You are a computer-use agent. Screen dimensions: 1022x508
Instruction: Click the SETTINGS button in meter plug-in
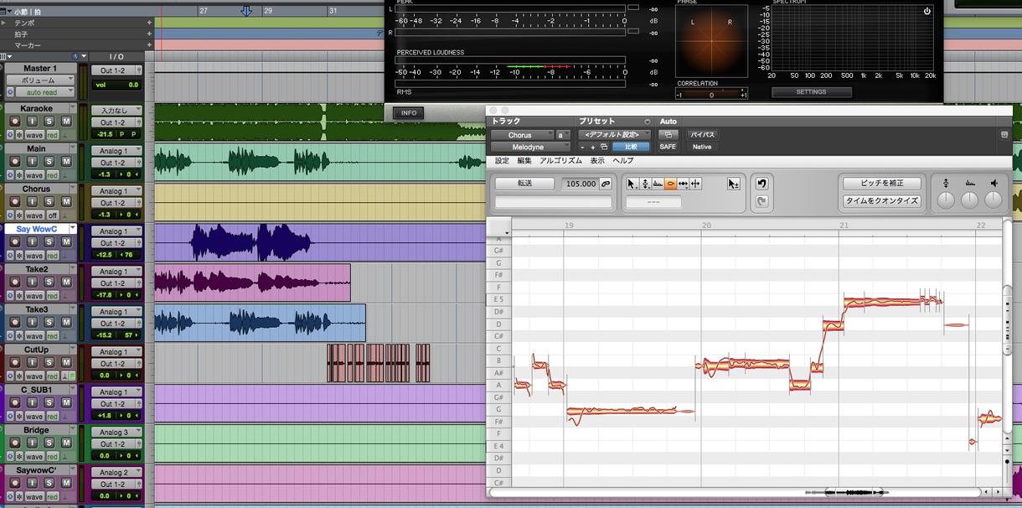point(811,92)
